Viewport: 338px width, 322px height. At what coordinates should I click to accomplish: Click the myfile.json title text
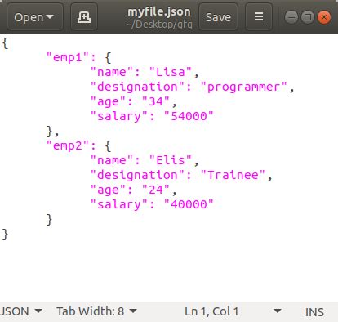click(159, 11)
